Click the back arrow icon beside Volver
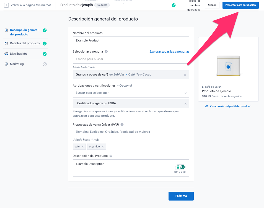The image size is (264, 208). coord(6,5)
